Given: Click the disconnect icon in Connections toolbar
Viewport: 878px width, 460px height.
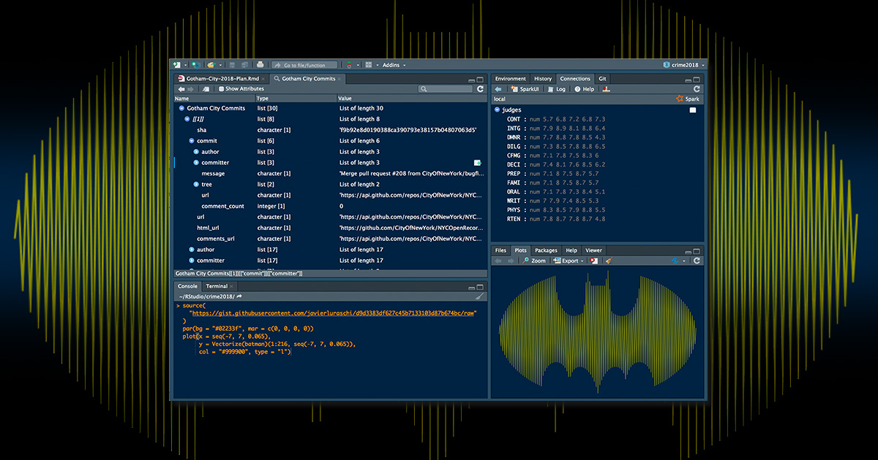Looking at the screenshot, I should pos(606,89).
